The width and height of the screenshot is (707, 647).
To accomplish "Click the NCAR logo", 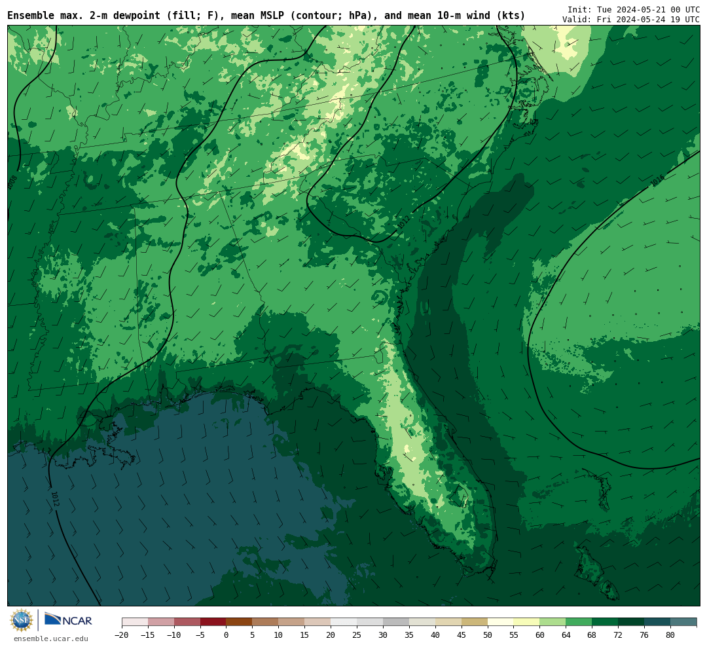I will point(68,620).
